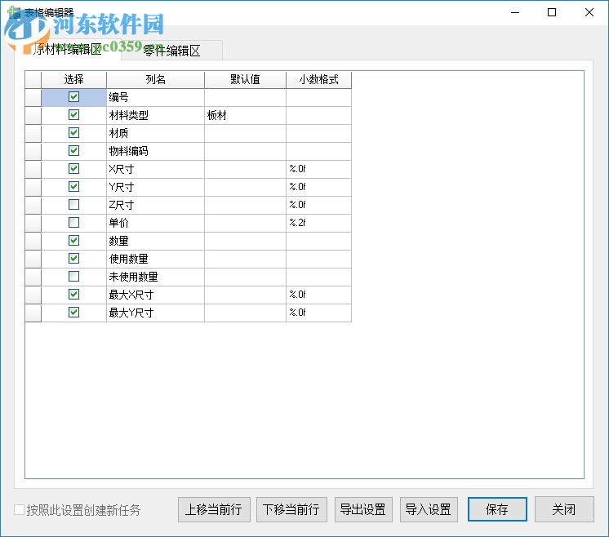Enable the 未使用数量 row checkbox

pyautogui.click(x=73, y=276)
